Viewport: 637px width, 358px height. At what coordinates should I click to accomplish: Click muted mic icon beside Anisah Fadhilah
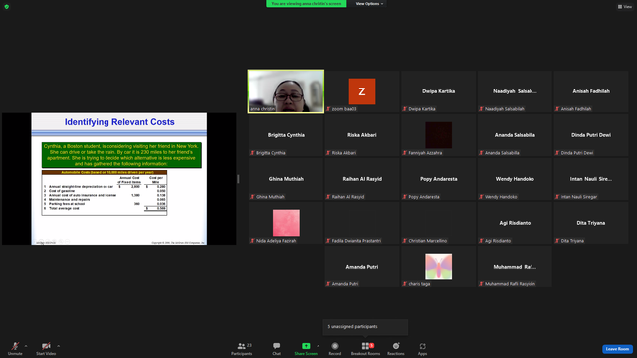[x=557, y=109]
